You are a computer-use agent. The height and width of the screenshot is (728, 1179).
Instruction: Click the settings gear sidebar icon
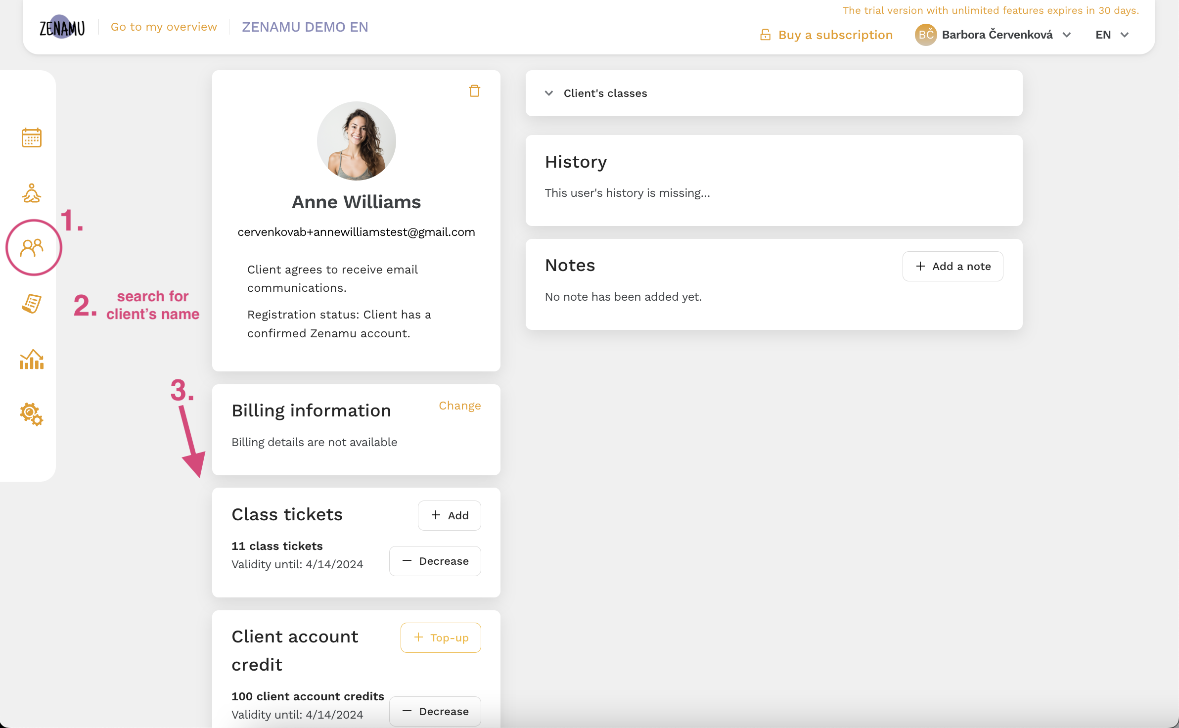(30, 414)
